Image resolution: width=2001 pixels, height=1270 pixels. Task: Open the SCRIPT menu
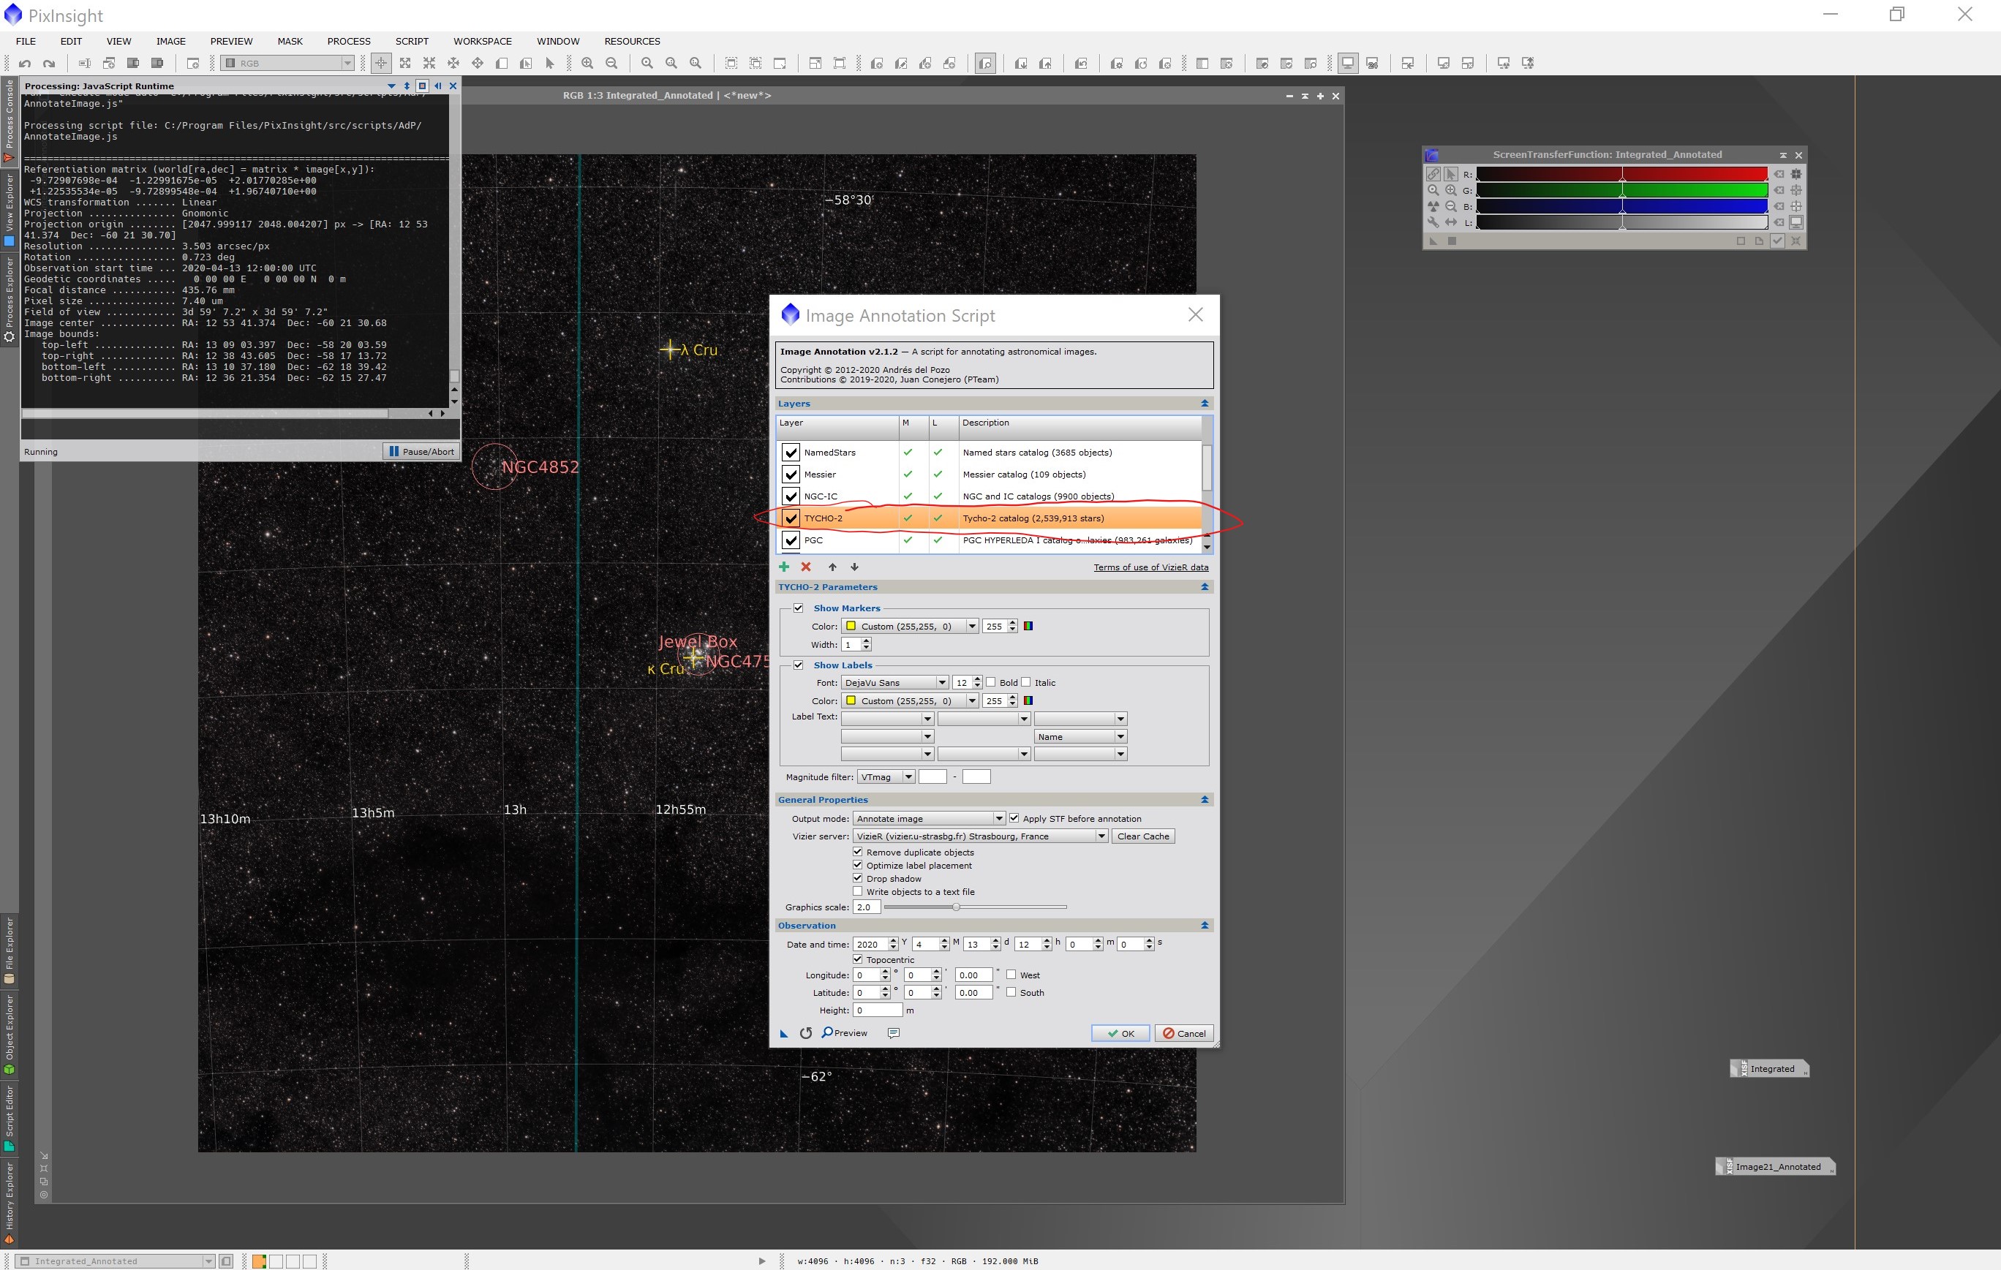412,41
